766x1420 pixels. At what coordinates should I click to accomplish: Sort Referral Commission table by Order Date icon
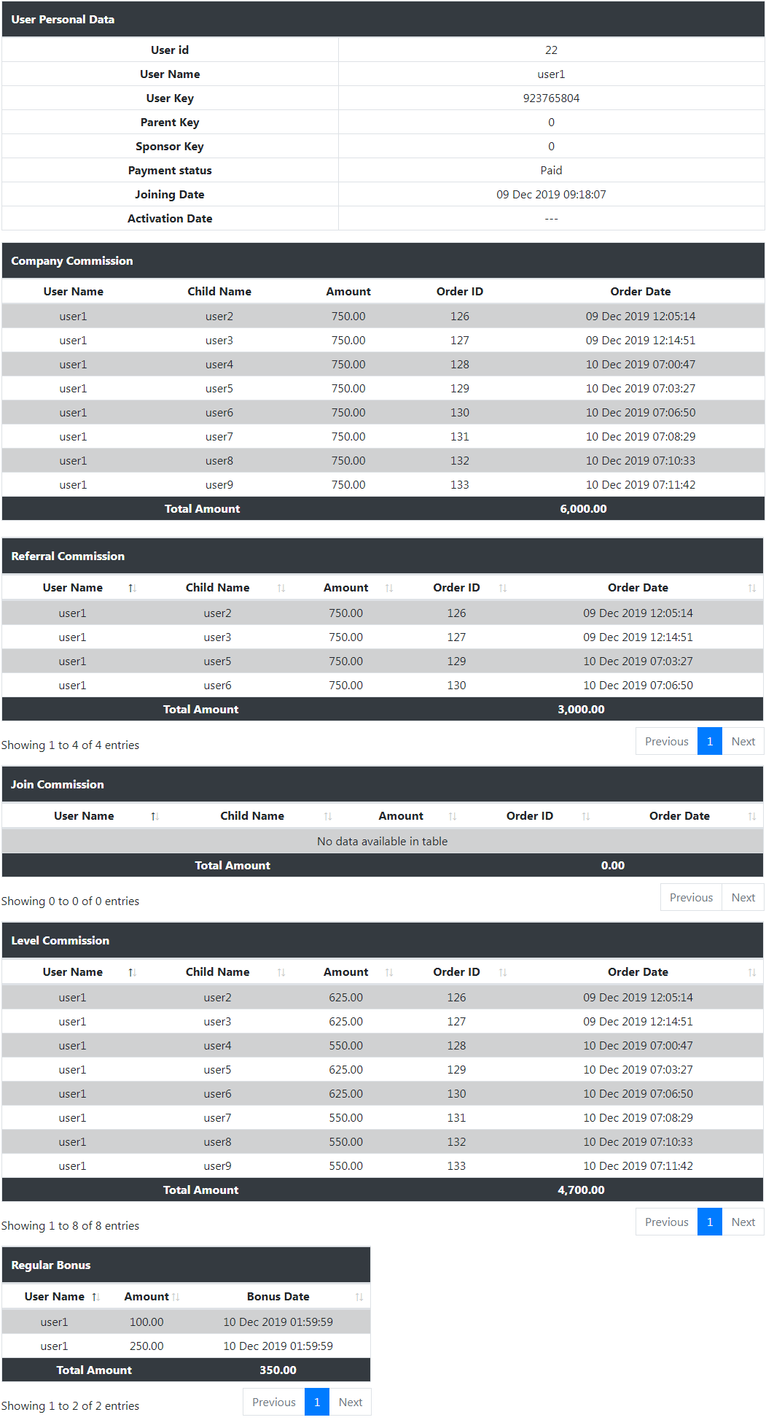point(751,588)
